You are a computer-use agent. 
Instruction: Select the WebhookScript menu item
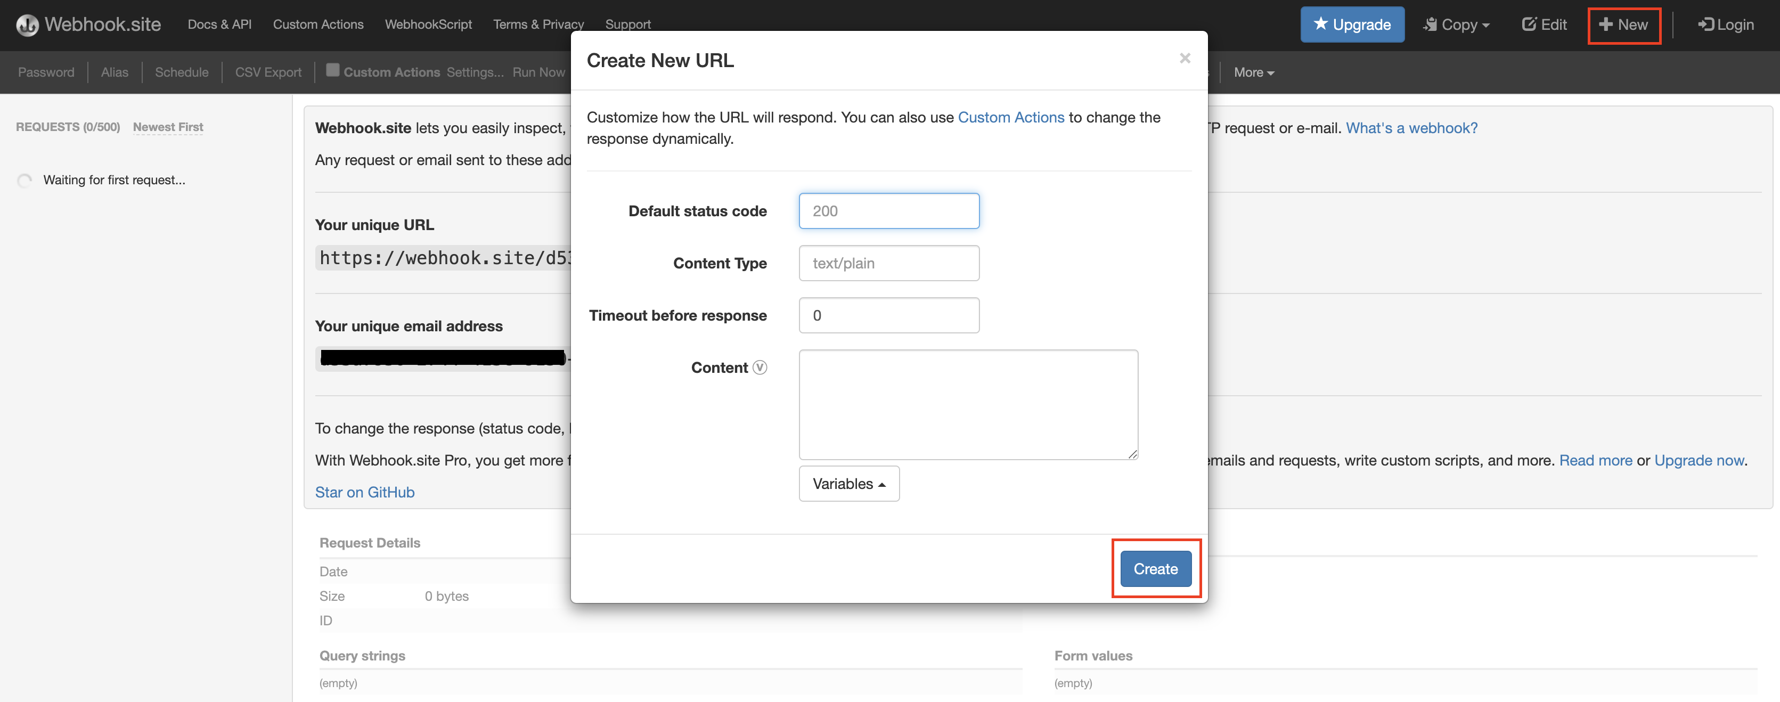428,23
